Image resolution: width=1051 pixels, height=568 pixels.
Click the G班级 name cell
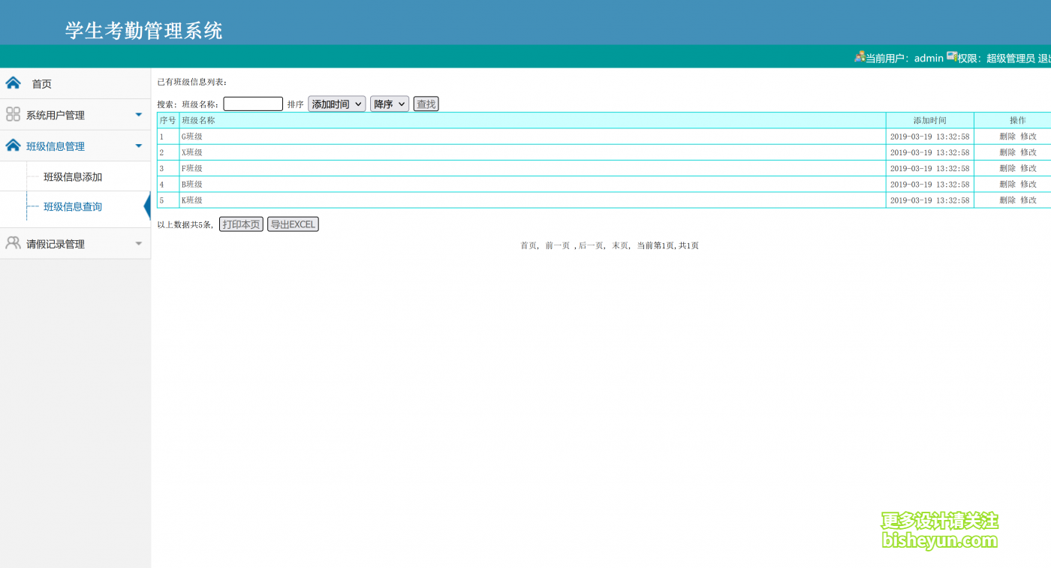point(532,137)
